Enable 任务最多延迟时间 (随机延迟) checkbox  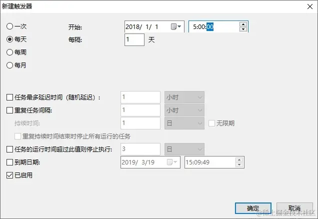pyautogui.click(x=9, y=97)
